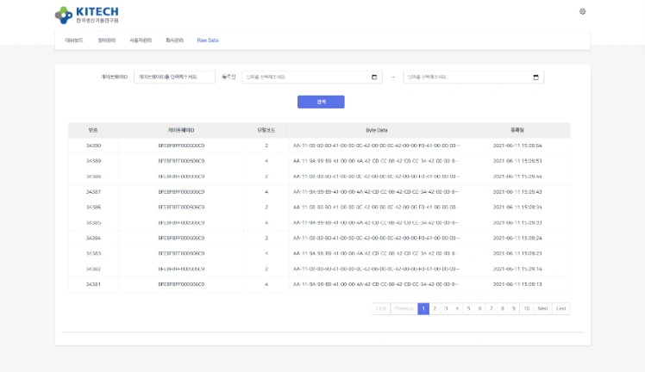Screen dimensions: 645x372
Task: Select byte data in row 34381
Action: tap(376, 284)
